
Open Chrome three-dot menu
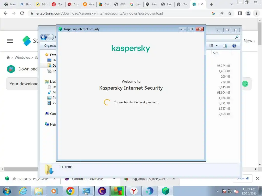256,13
